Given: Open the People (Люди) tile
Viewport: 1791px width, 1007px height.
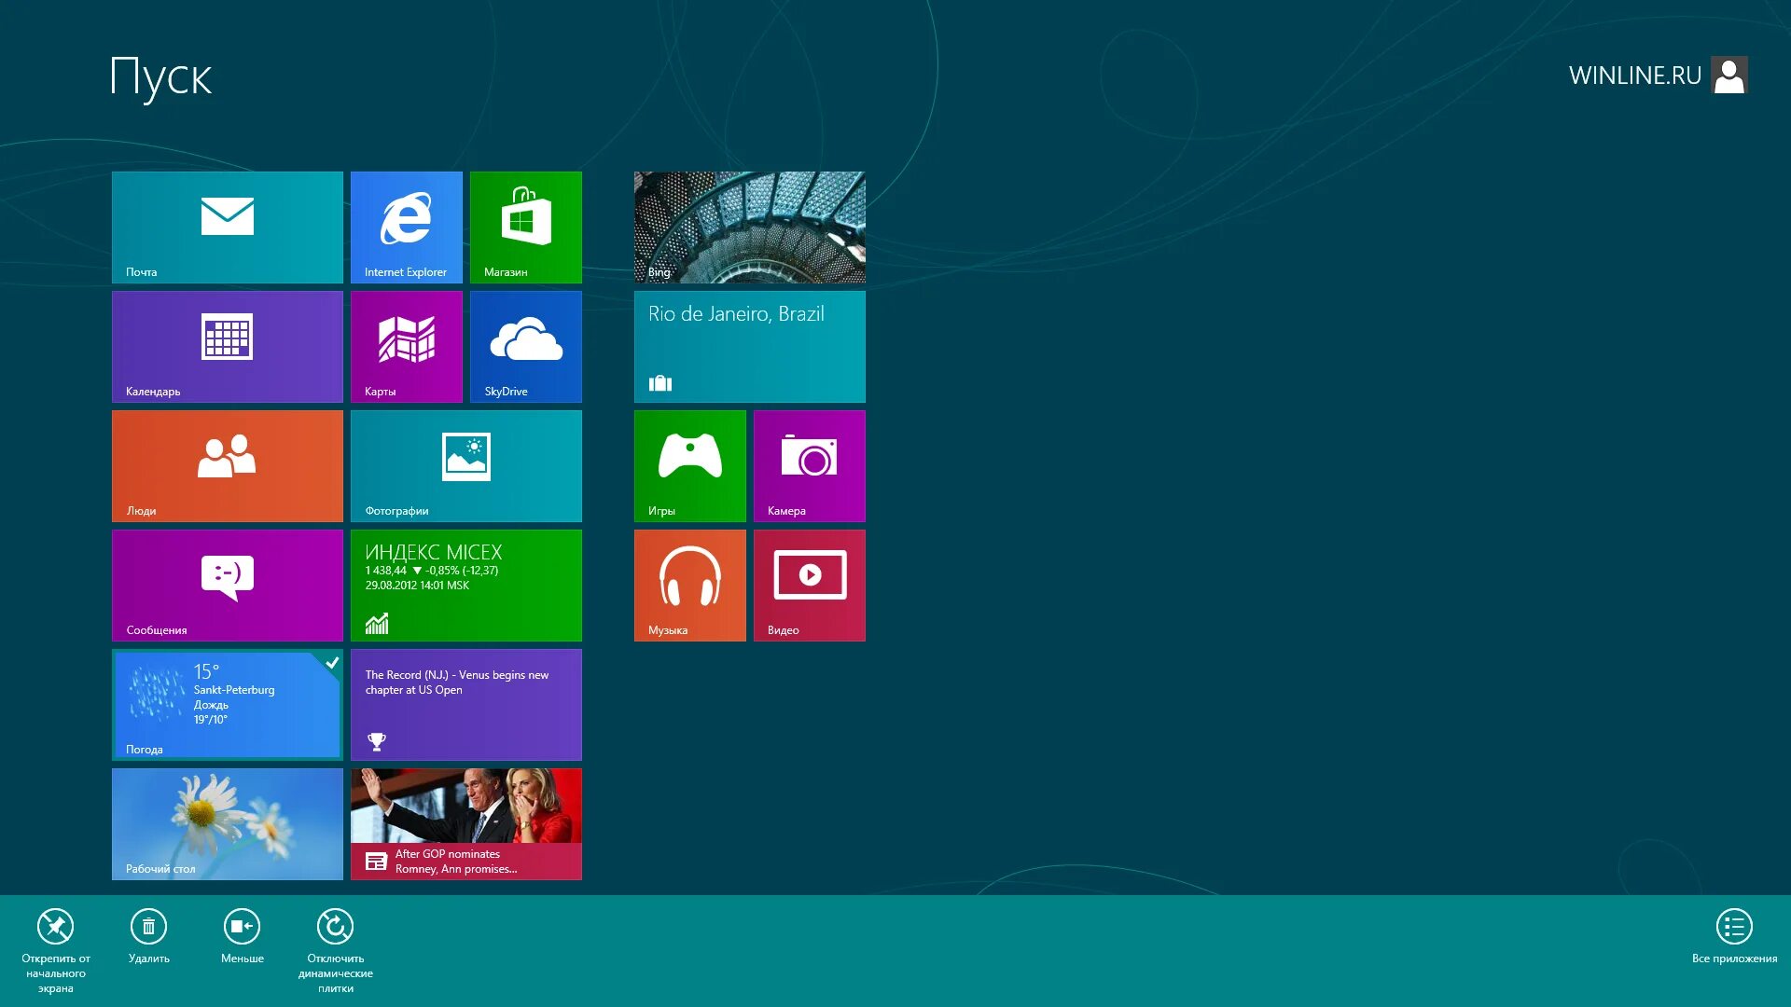Looking at the screenshot, I should (227, 465).
